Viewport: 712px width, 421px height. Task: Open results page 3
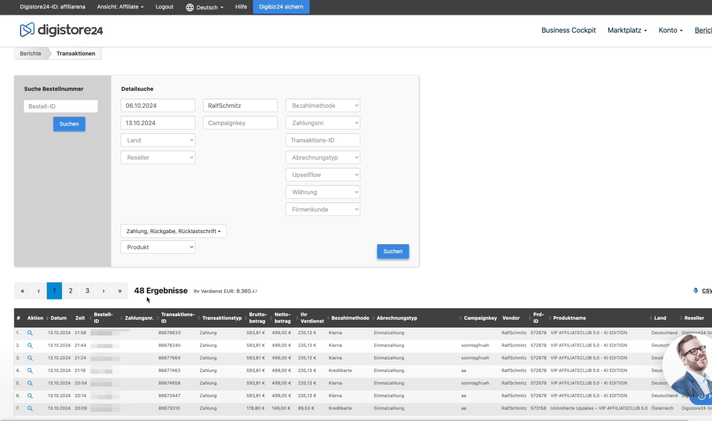pos(87,291)
